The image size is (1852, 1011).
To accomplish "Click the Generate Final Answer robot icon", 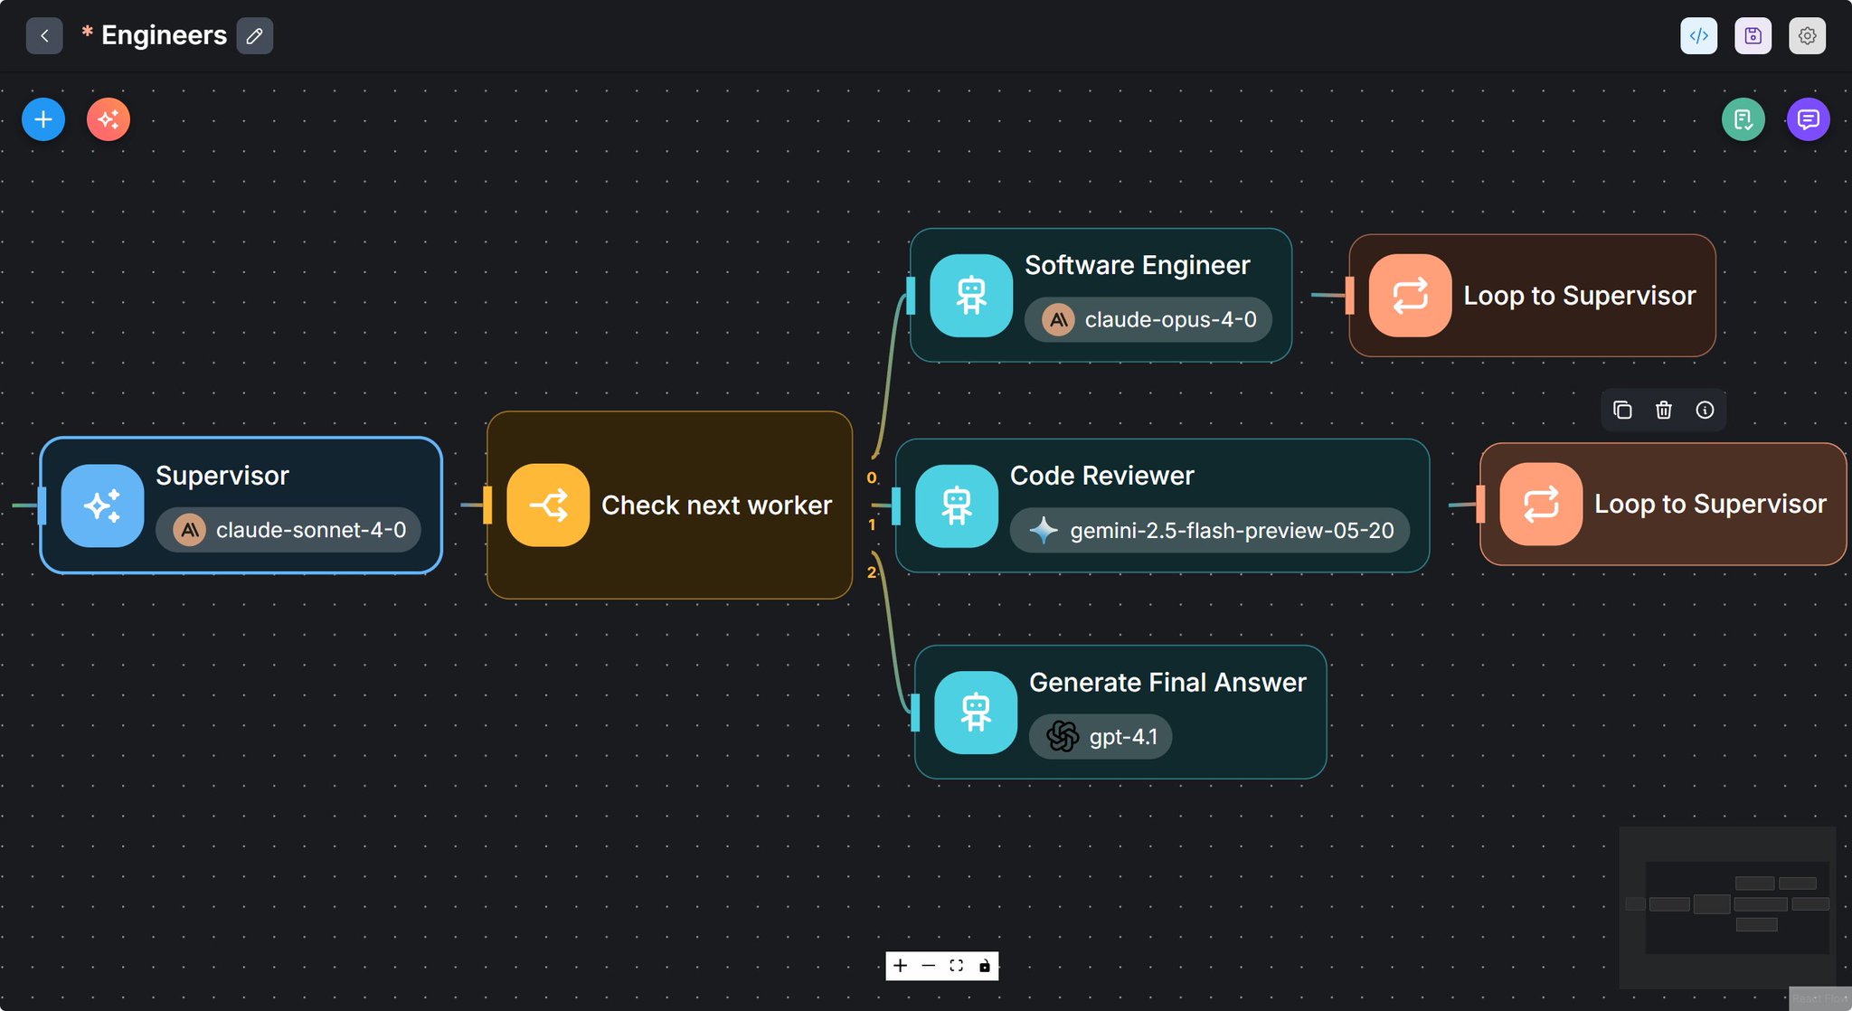I will point(976,713).
